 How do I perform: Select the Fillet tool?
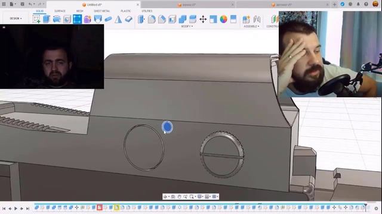click(x=152, y=19)
